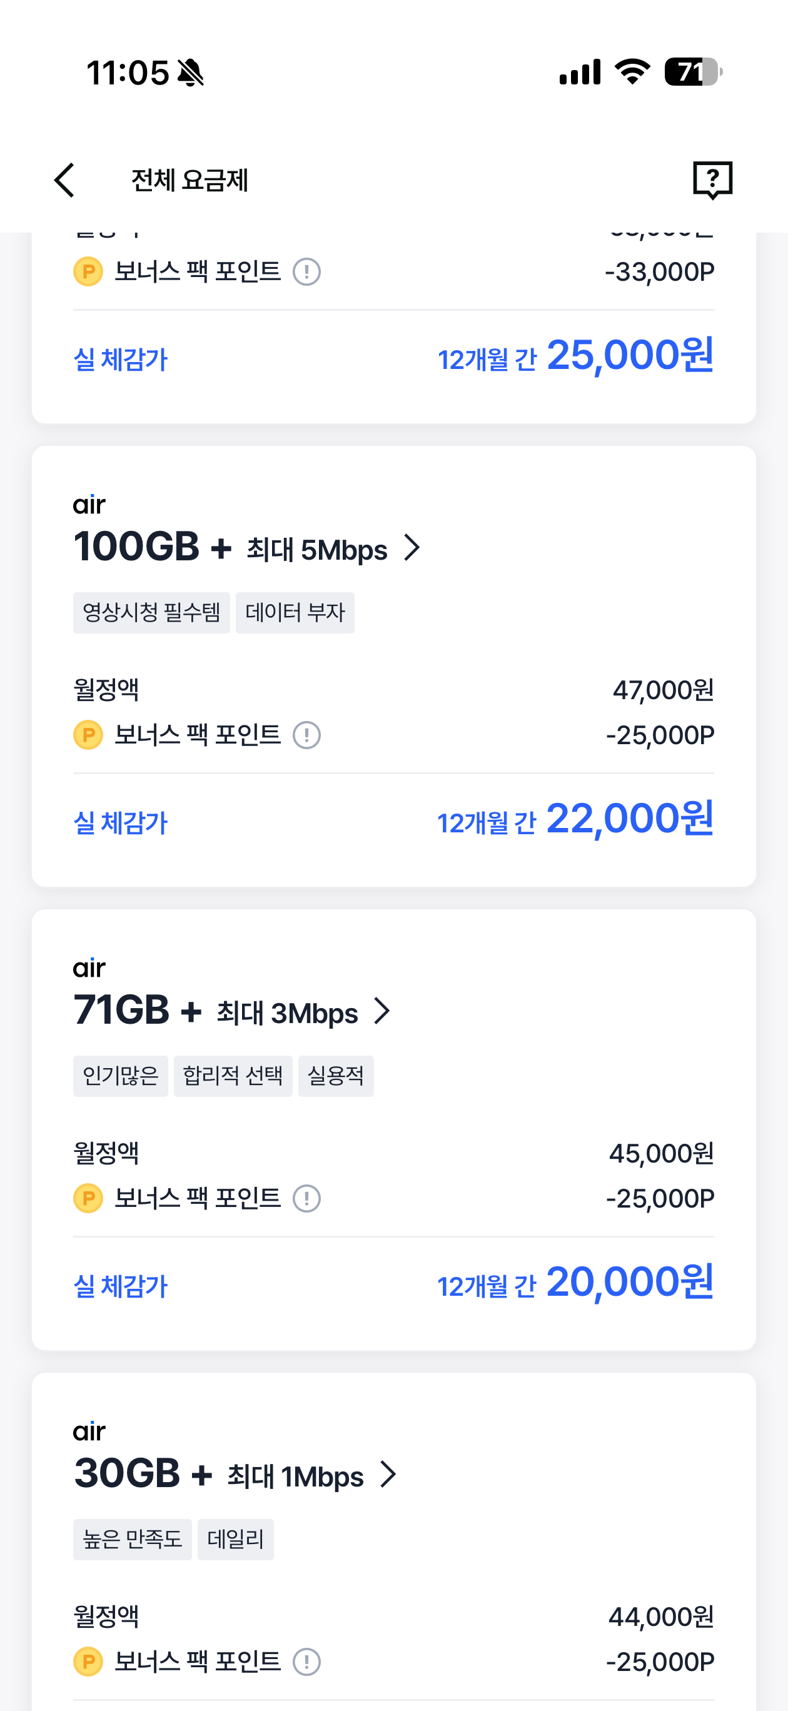The height and width of the screenshot is (1711, 788).
Task: Select the '영상시청 필수템' tag
Action: point(151,612)
